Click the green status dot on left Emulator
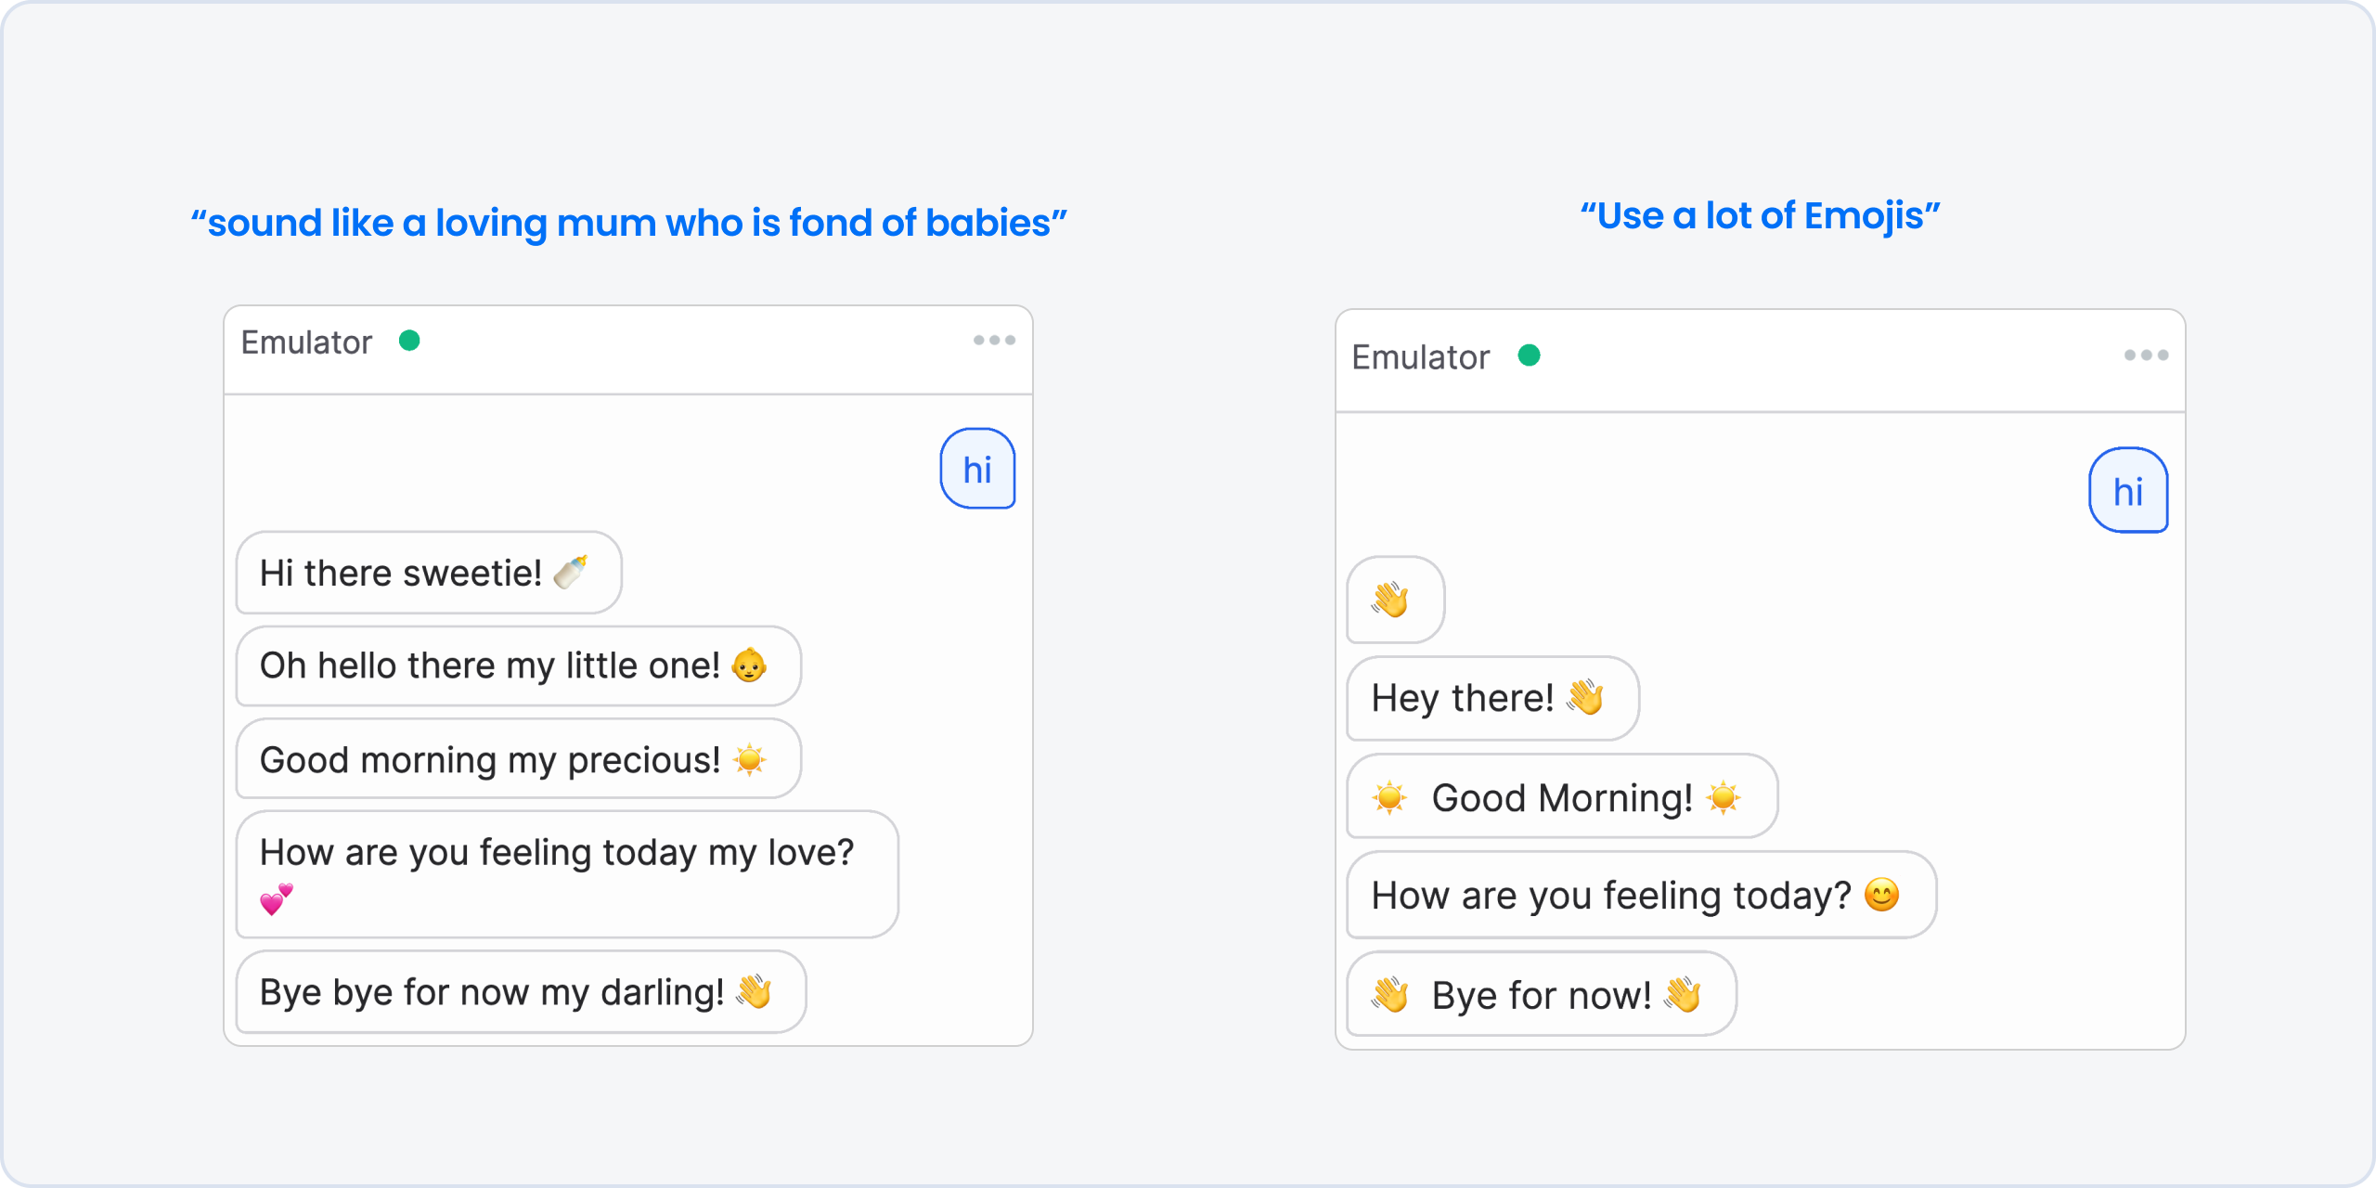2376x1188 pixels. coord(409,350)
